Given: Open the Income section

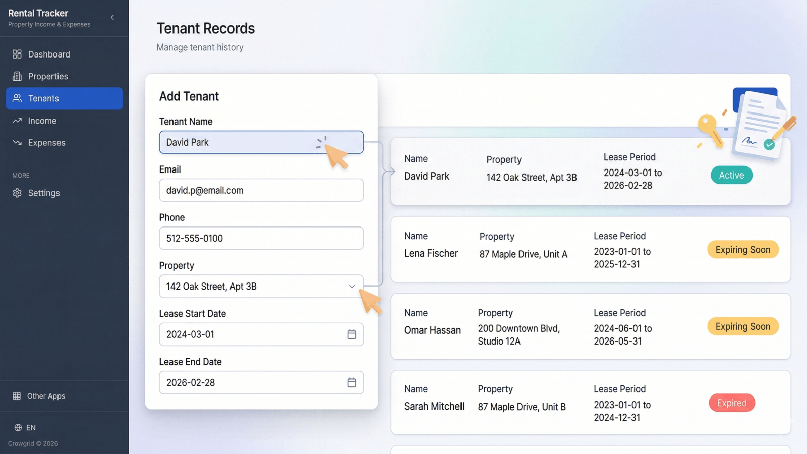Looking at the screenshot, I should (65, 121).
